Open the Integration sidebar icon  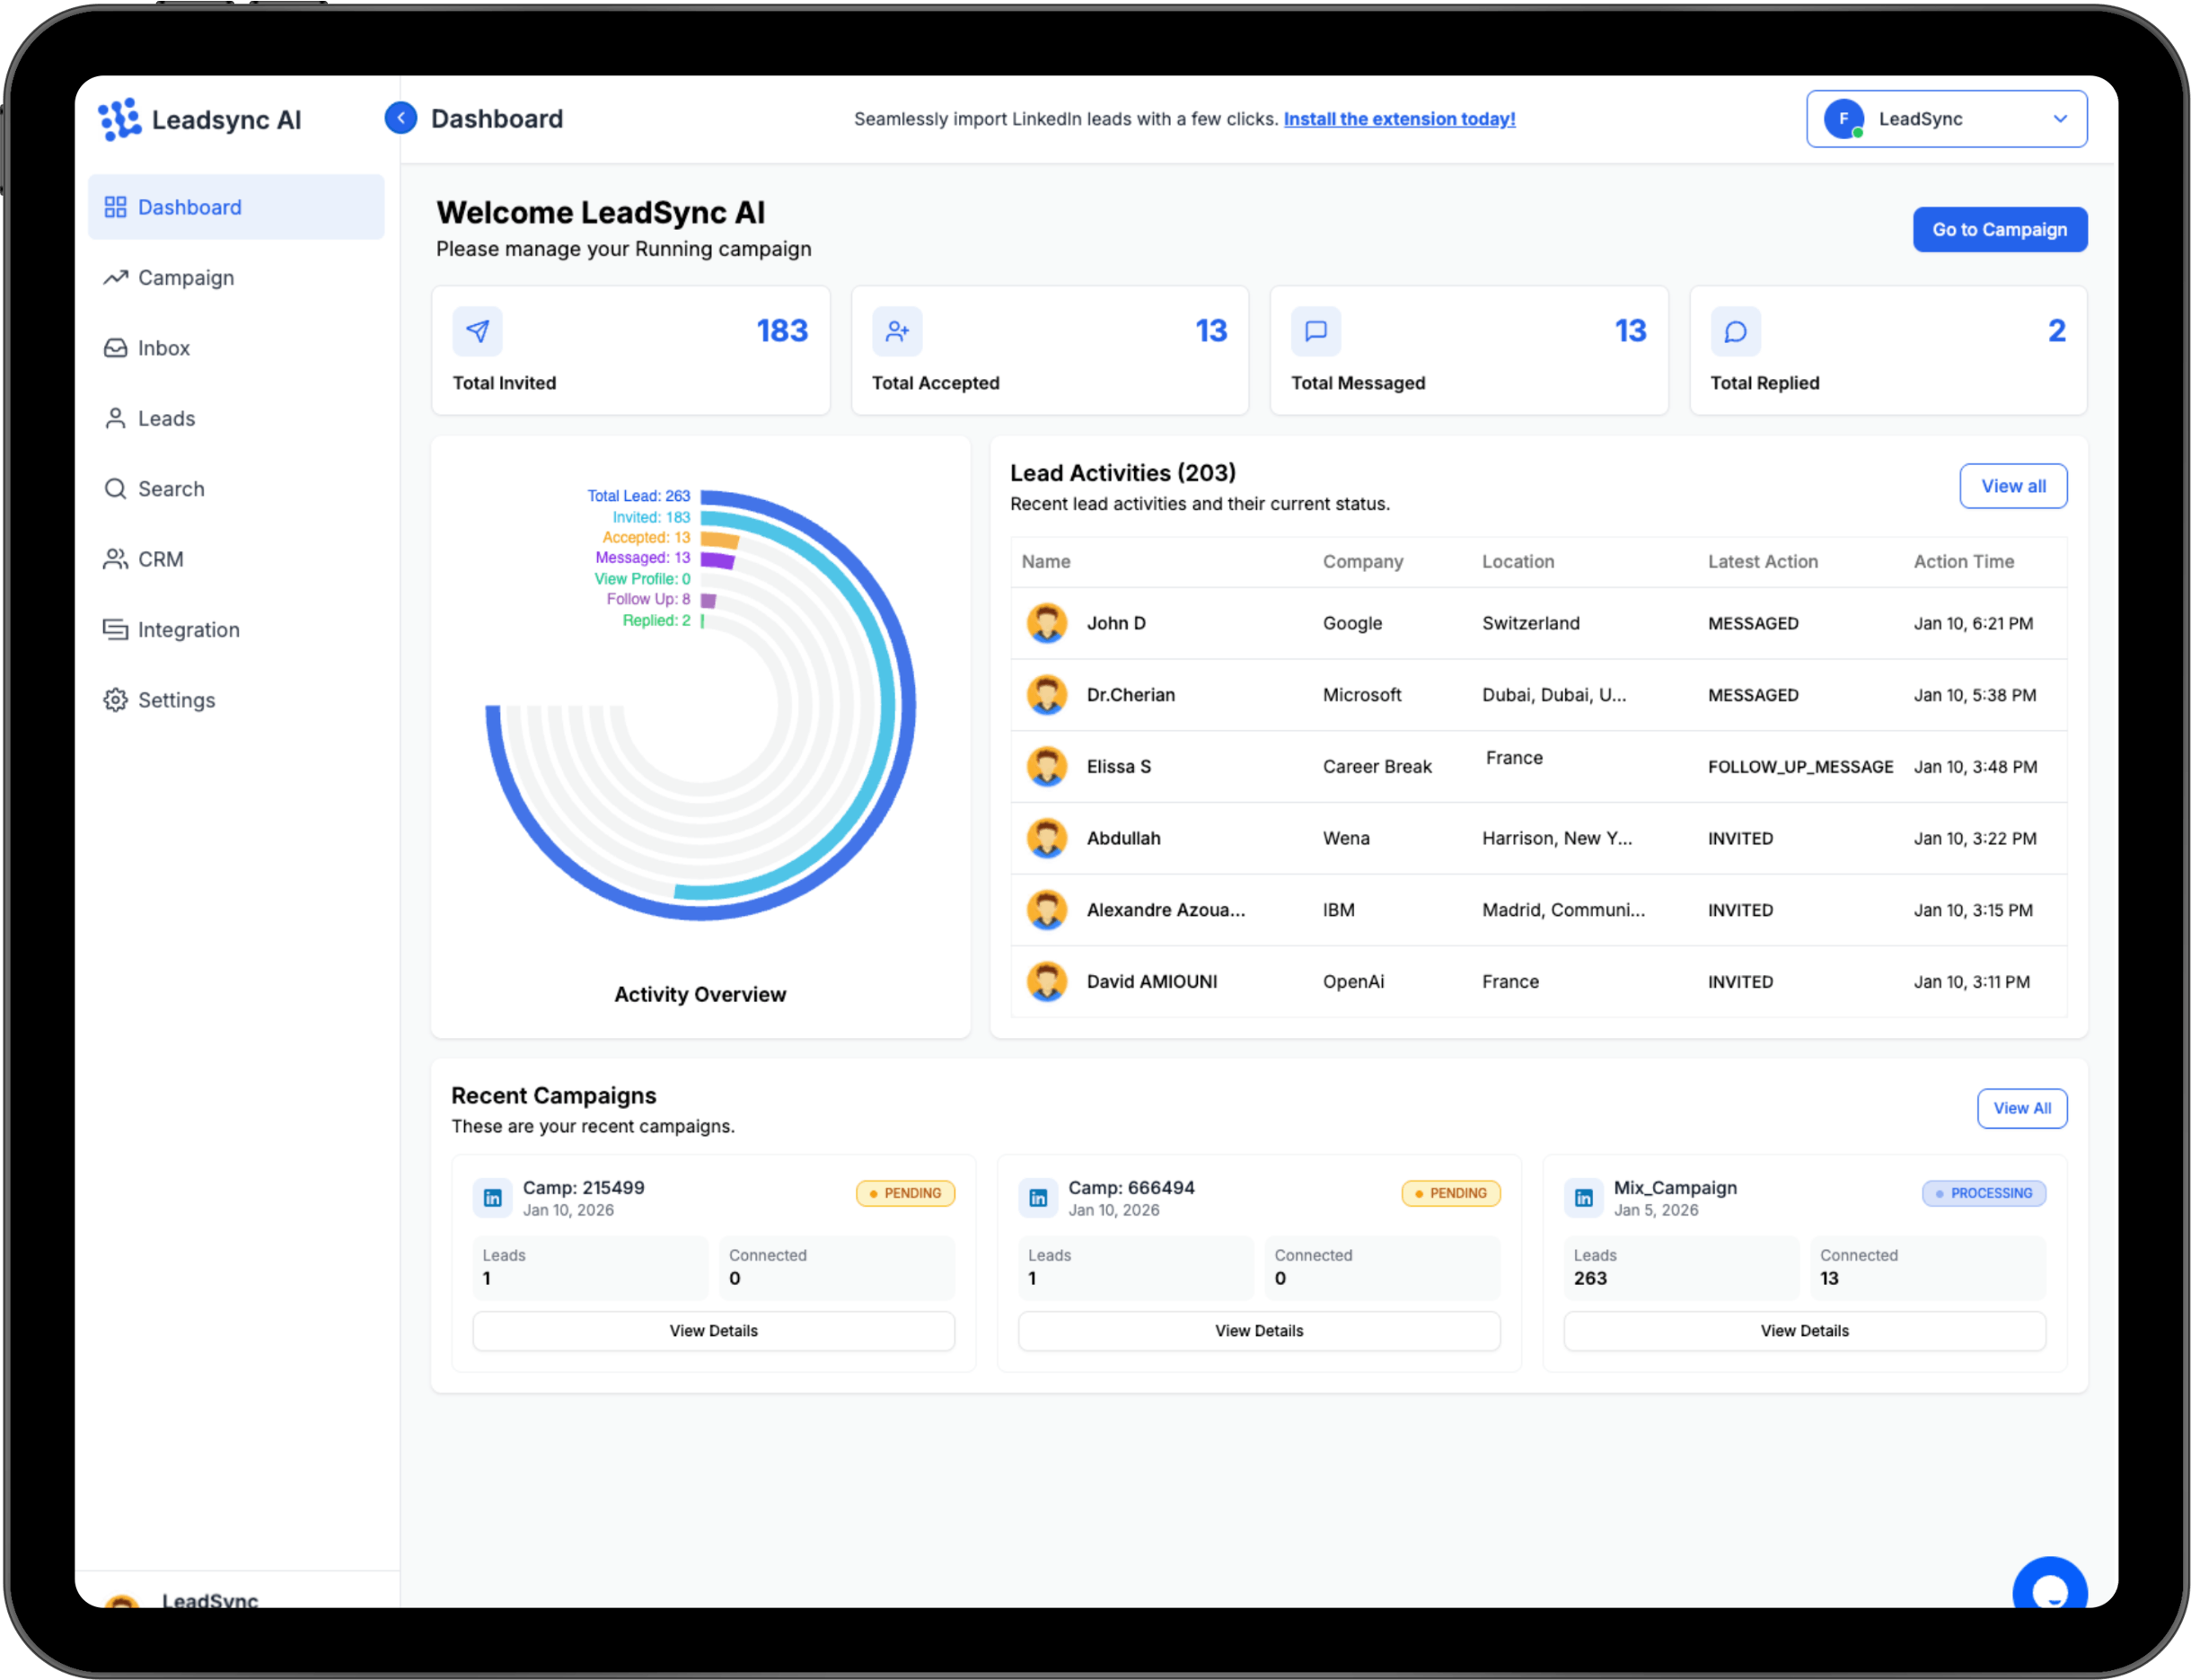115,629
